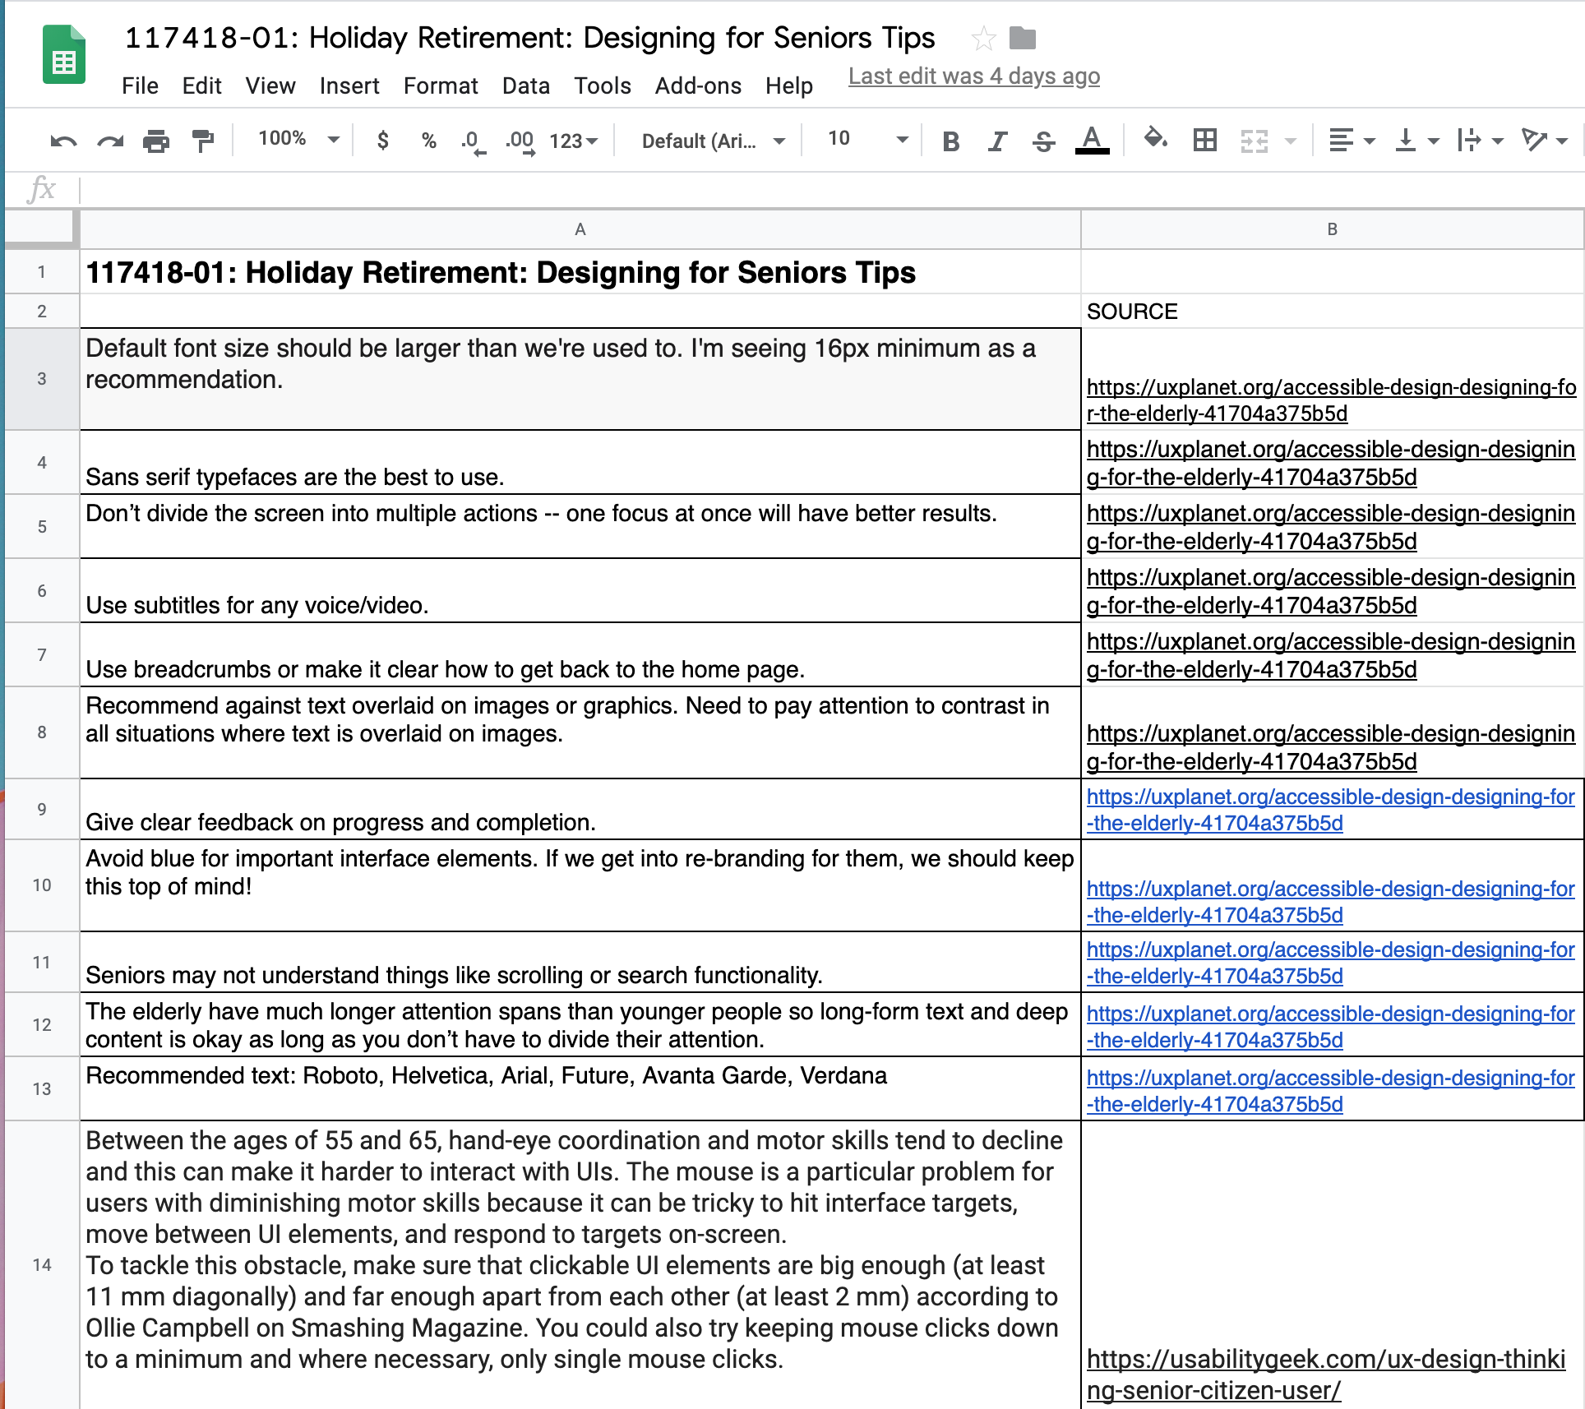Click the Merge cells icon
The width and height of the screenshot is (1585, 1409).
(1255, 141)
